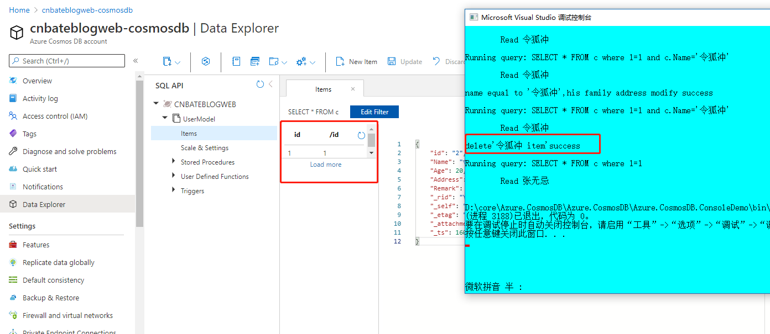The width and height of the screenshot is (770, 334).
Task: Click the notebook icon in the toolbar
Action: 236,62
